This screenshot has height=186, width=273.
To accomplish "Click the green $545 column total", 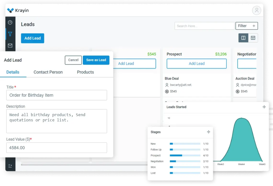I will [152, 54].
